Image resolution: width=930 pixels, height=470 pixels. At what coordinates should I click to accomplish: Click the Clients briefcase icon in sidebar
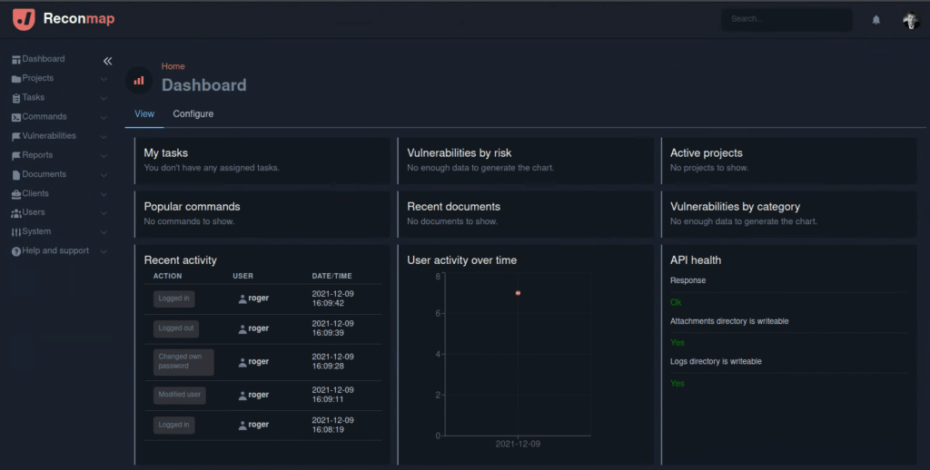15,194
